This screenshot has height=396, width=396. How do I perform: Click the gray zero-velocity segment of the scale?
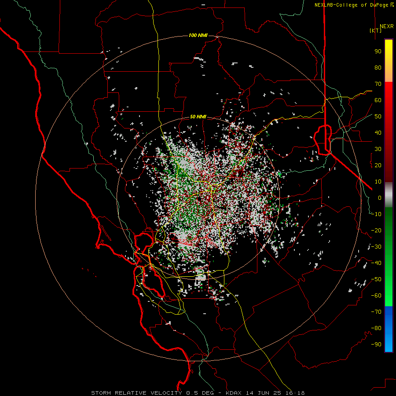[x=389, y=195]
